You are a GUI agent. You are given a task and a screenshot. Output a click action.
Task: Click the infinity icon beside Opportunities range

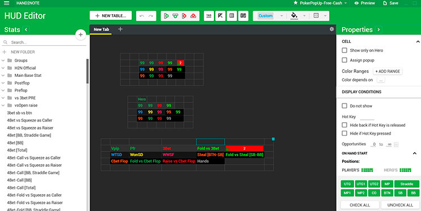pyautogui.click(x=396, y=145)
